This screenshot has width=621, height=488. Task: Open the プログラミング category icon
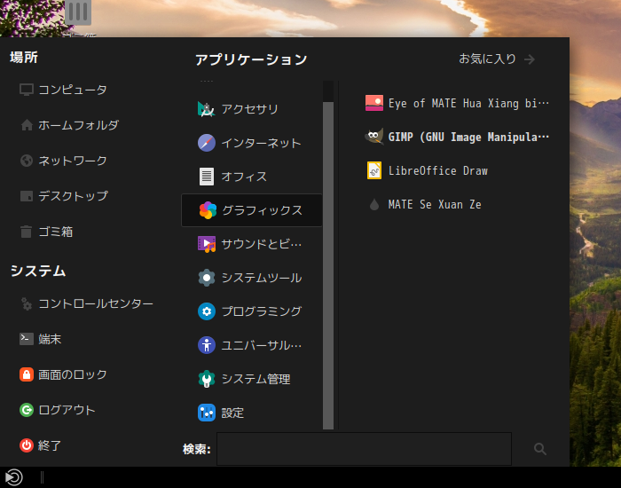pos(207,311)
